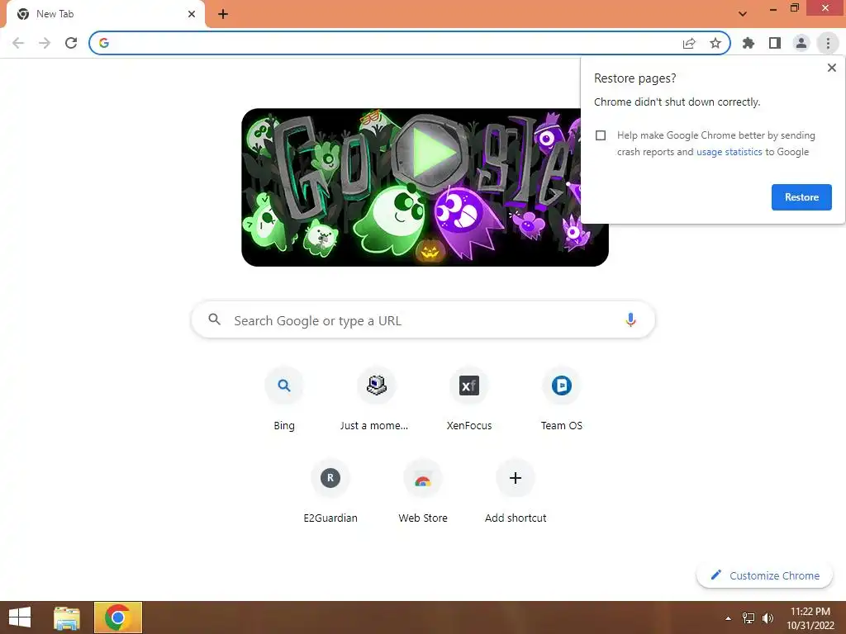Open the Web Store shortcut
Viewport: 846px width, 634px height.
pyautogui.click(x=422, y=491)
